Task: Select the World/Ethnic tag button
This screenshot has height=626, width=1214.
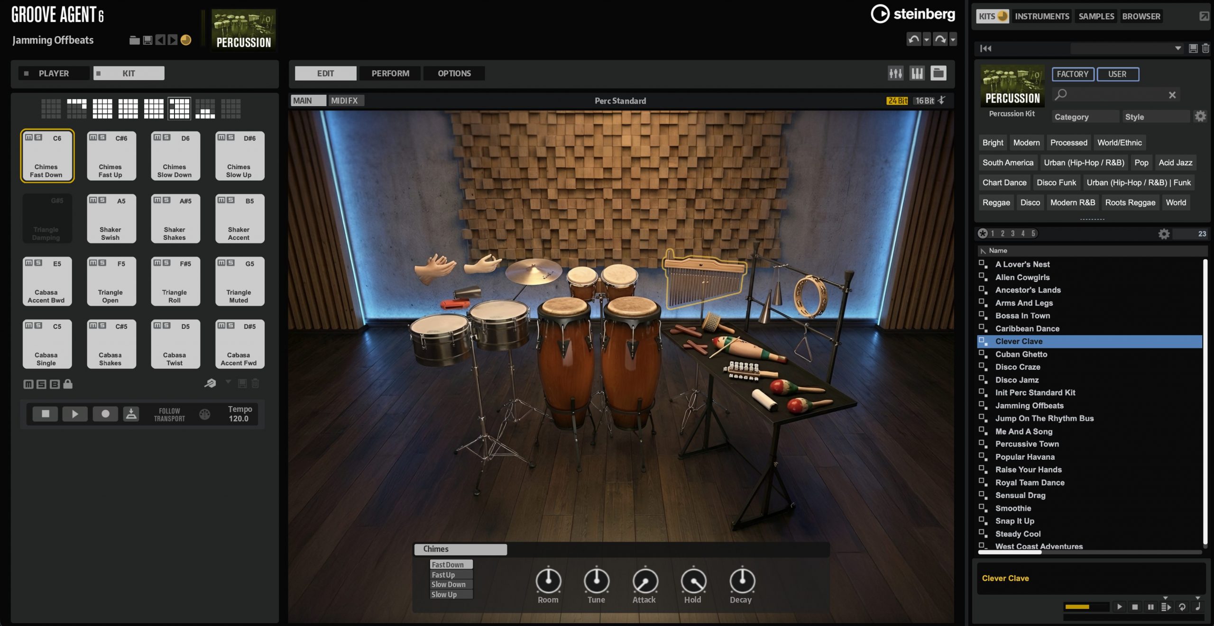Action: click(1119, 143)
